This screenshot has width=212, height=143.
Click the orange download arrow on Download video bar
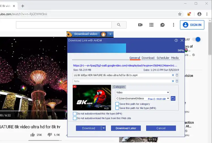103,34
